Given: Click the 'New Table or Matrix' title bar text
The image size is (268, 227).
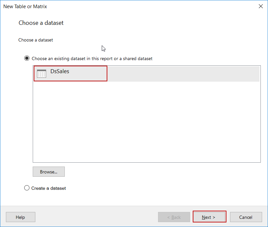Looking at the screenshot, I should (x=25, y=6).
